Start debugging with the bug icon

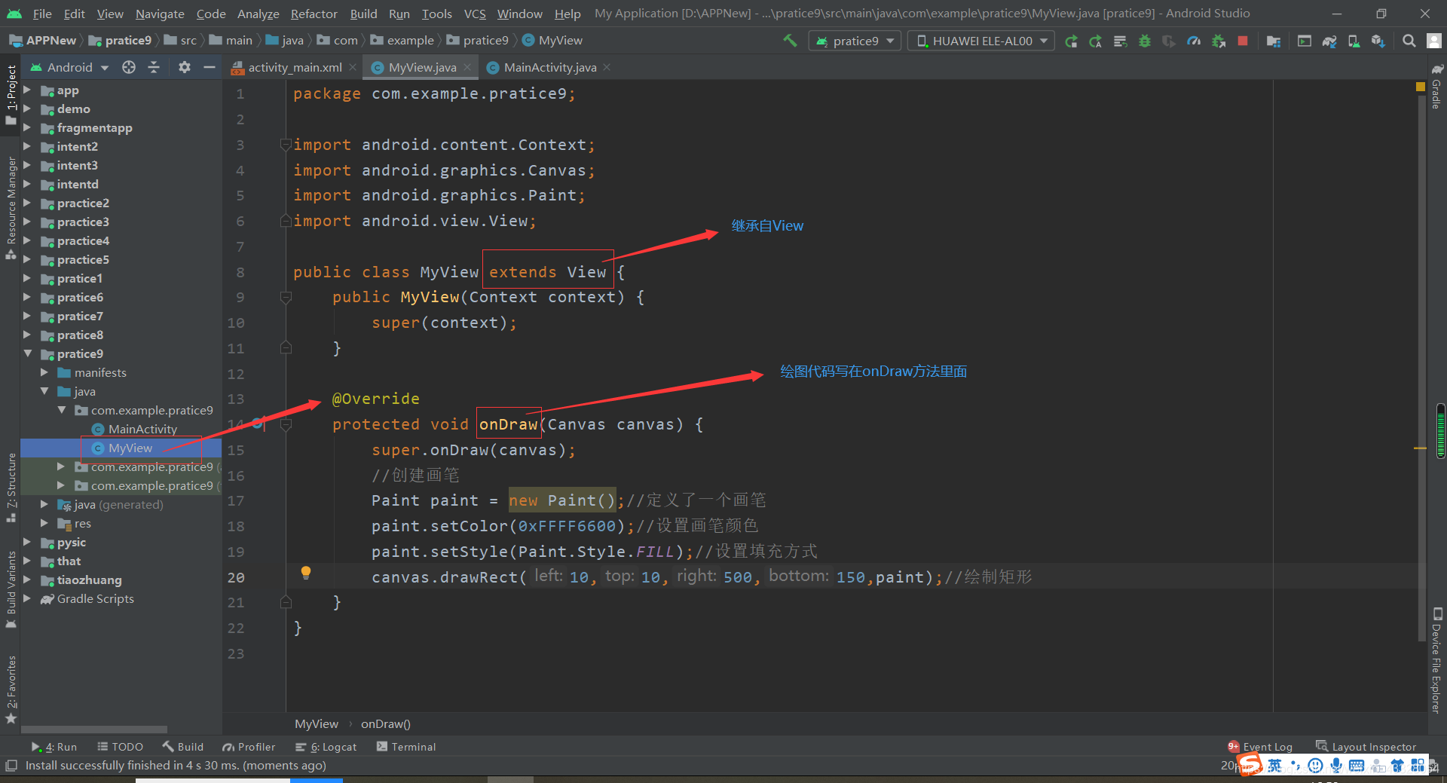coord(1145,41)
